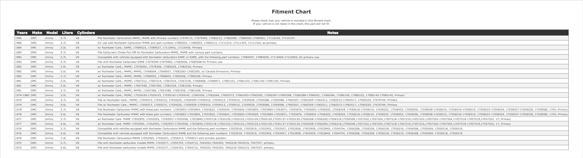The image size is (583, 158).
Task: Click the 1975 row's 6.6L cell
Action: [64, 148]
